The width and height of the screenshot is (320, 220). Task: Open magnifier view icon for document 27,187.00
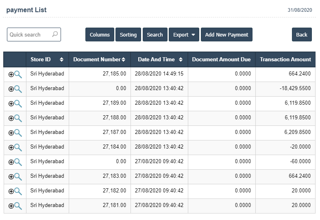18,132
